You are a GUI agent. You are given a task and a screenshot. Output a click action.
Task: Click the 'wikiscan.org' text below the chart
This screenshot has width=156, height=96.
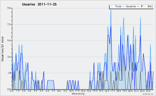pos(78,94)
